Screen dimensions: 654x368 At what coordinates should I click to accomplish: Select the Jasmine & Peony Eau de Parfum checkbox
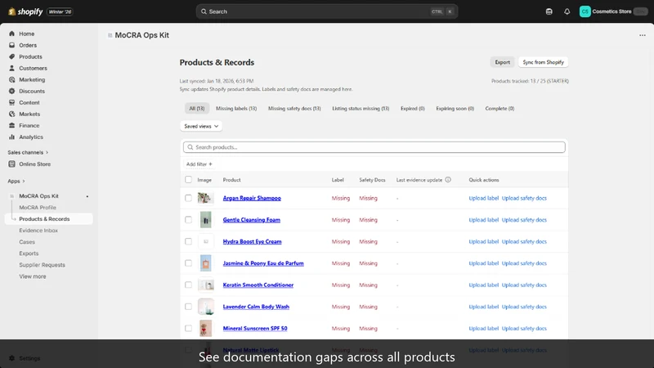(x=188, y=263)
